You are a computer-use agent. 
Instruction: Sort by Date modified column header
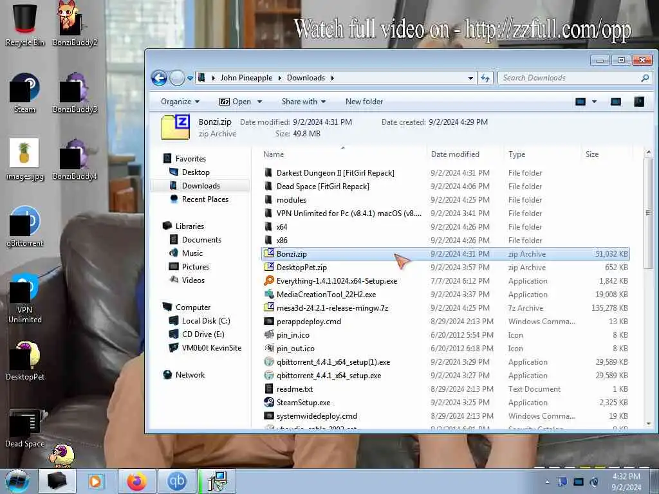[465, 154]
